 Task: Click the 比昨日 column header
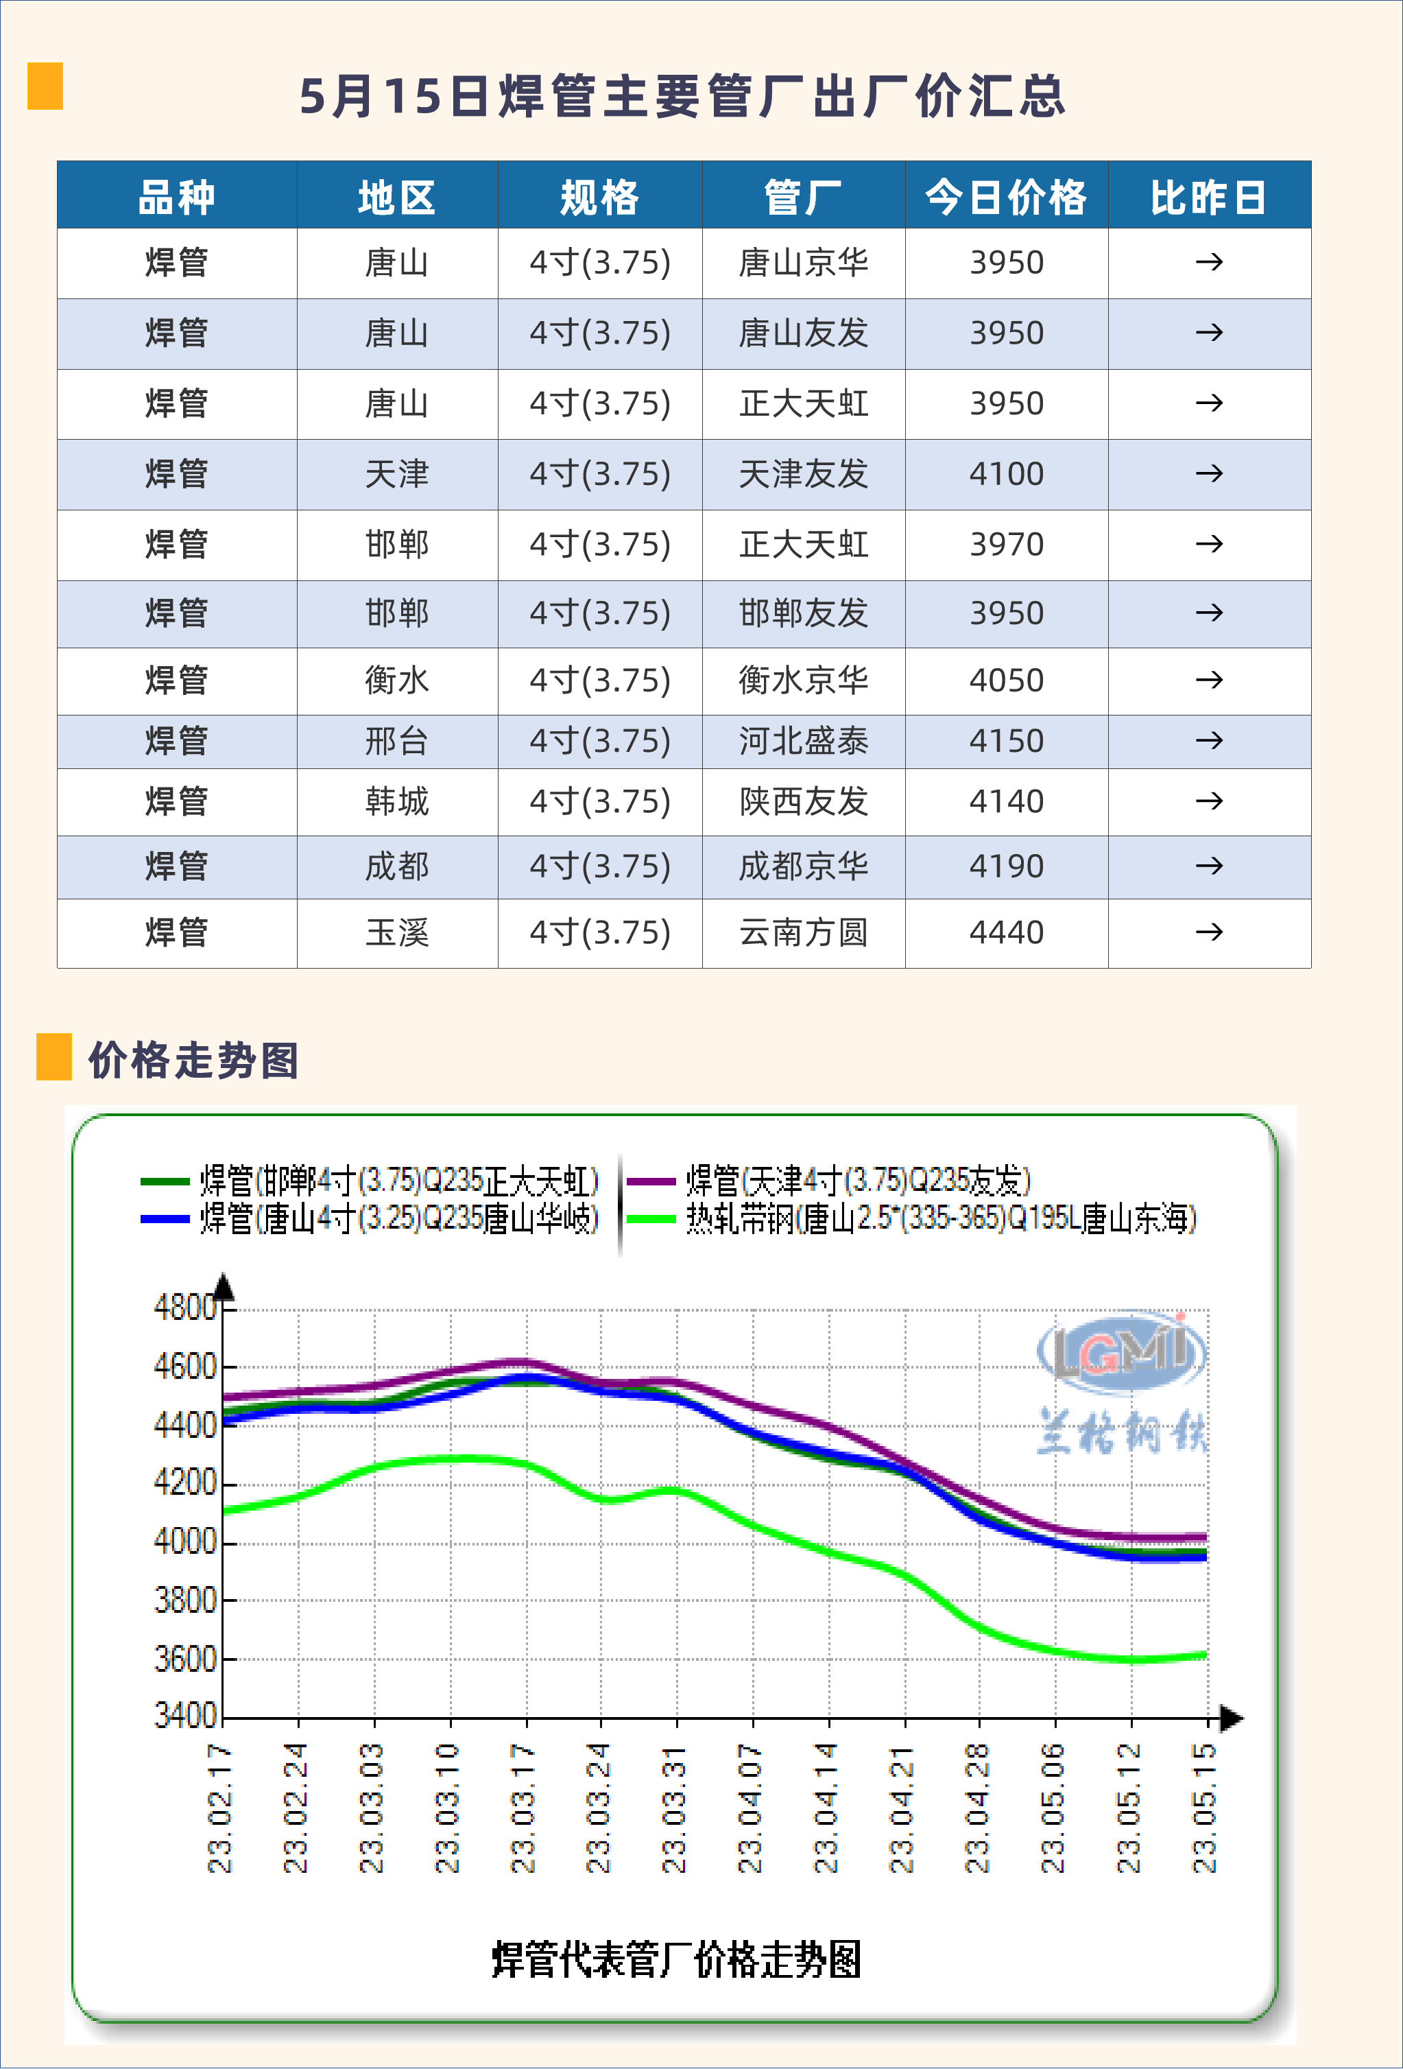click(1208, 197)
